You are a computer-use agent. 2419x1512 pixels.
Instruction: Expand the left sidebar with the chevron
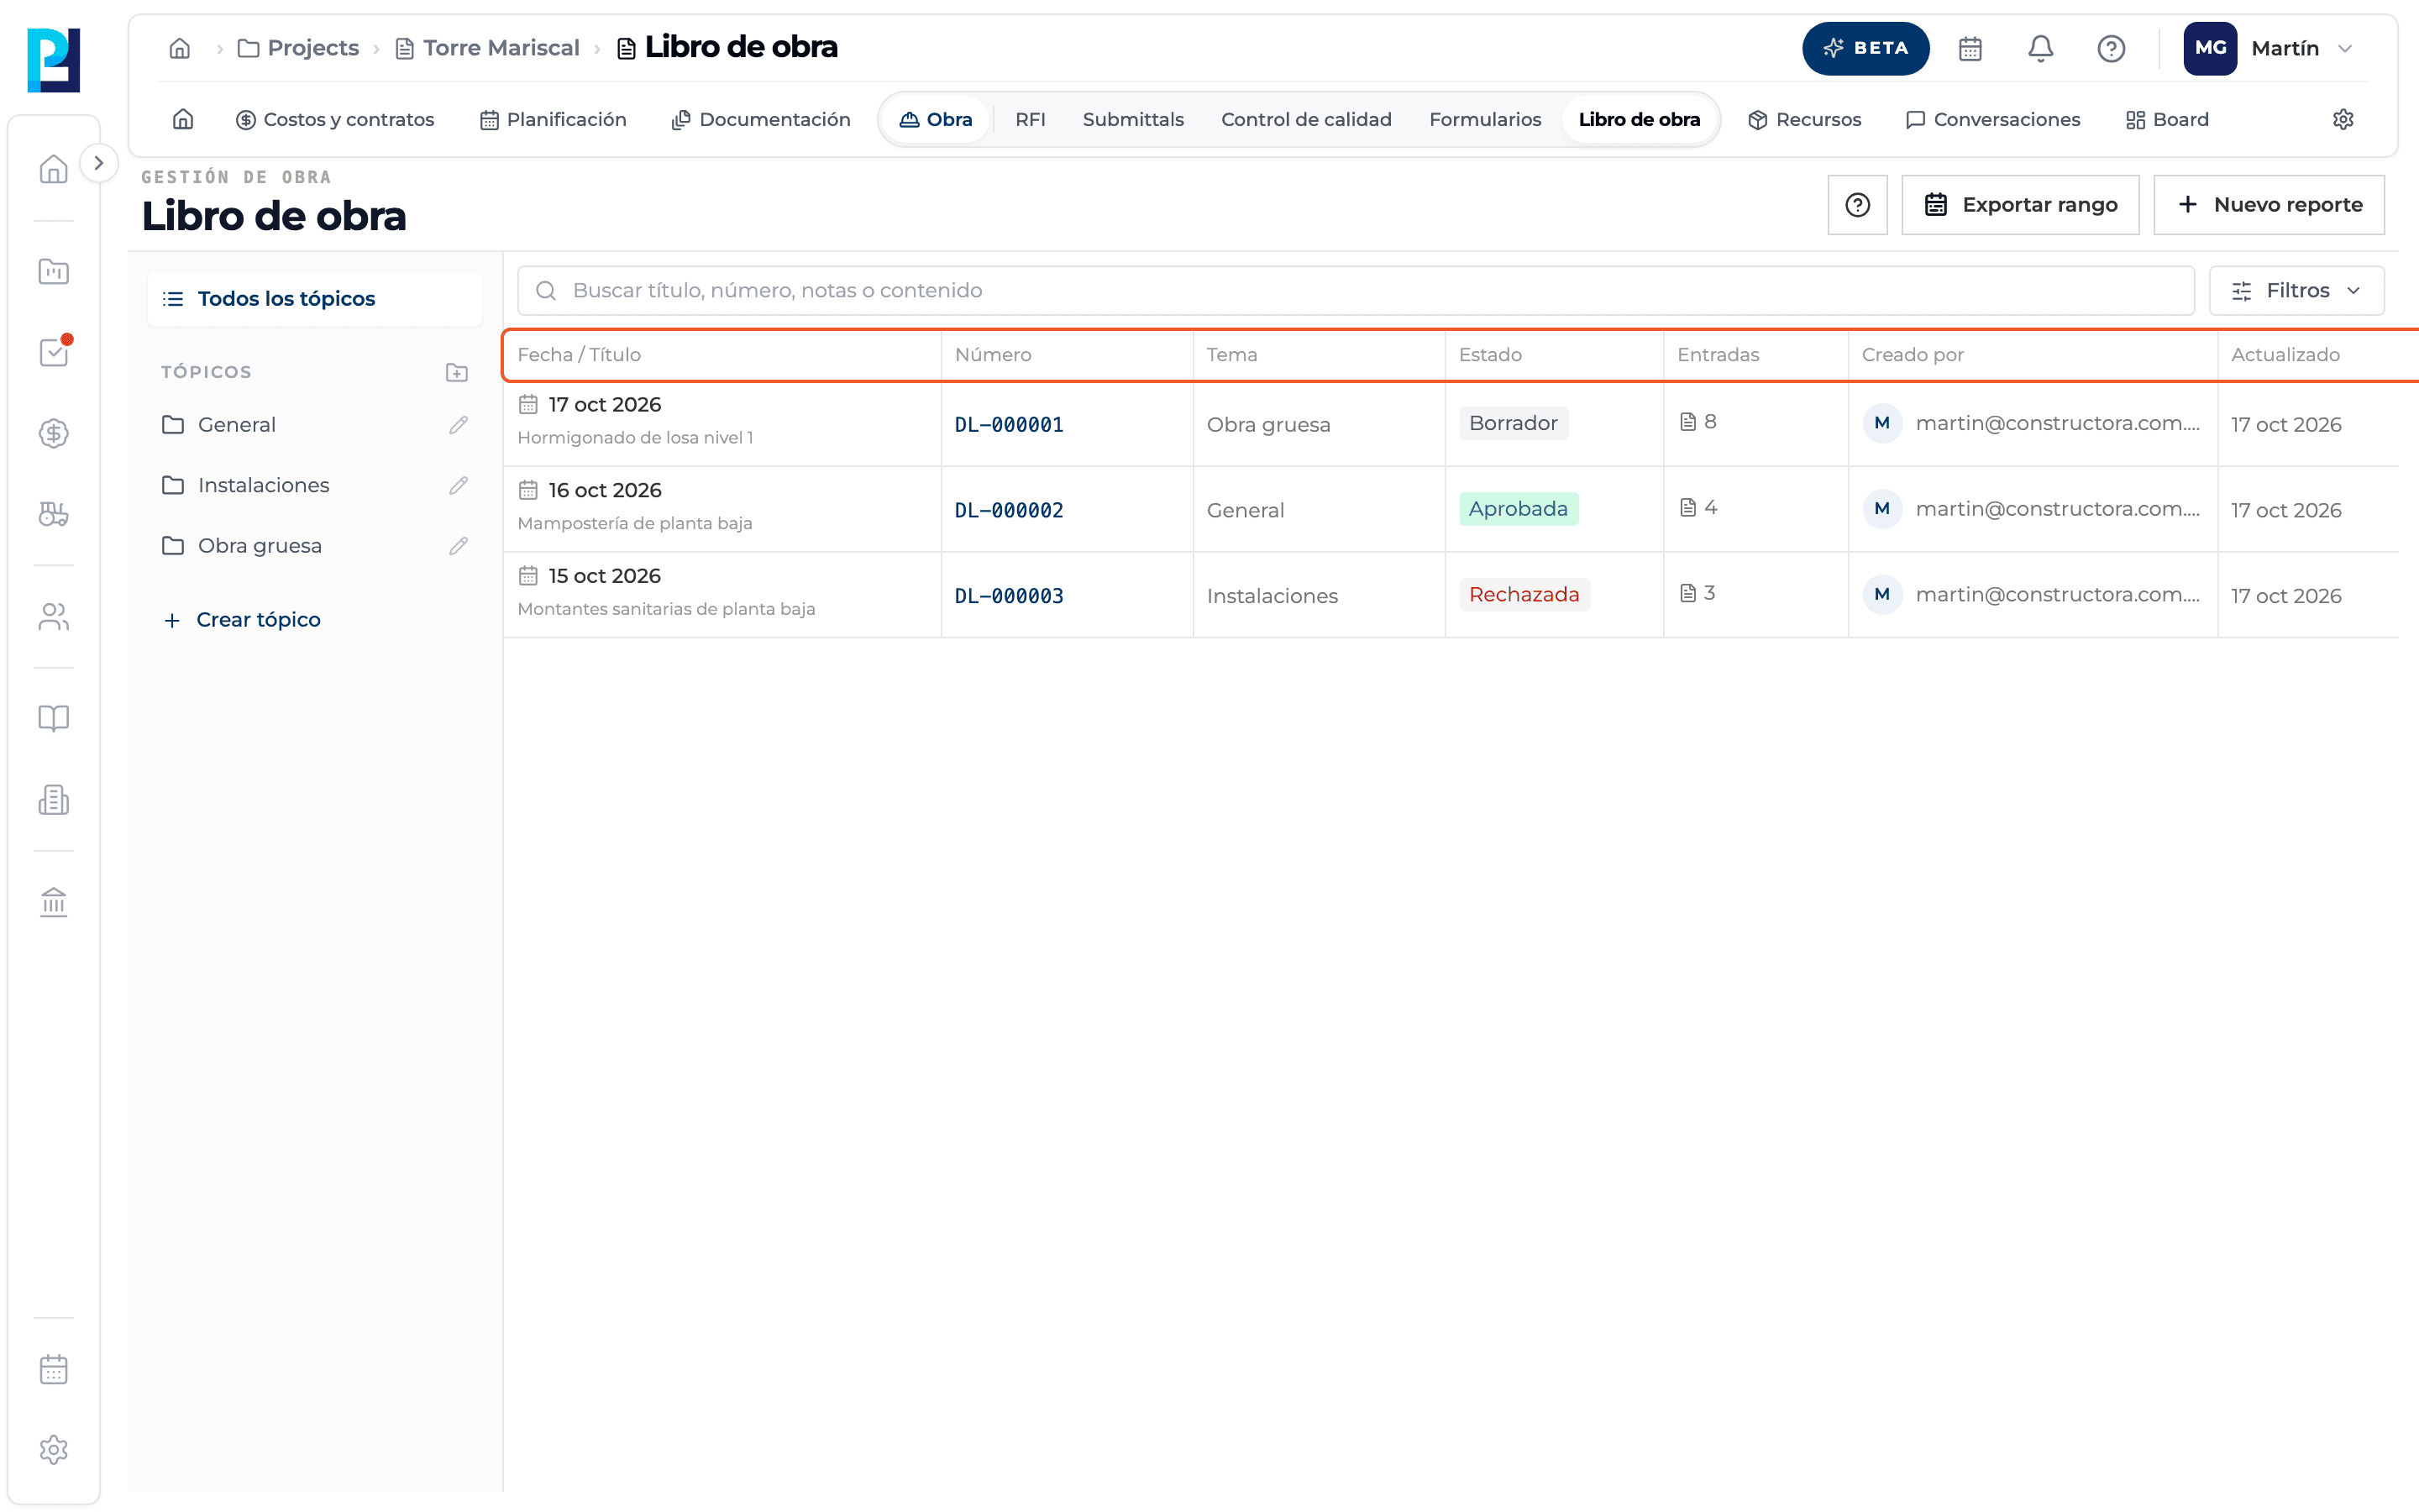pyautogui.click(x=98, y=163)
